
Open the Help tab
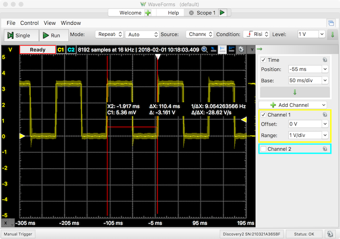coord(173,13)
